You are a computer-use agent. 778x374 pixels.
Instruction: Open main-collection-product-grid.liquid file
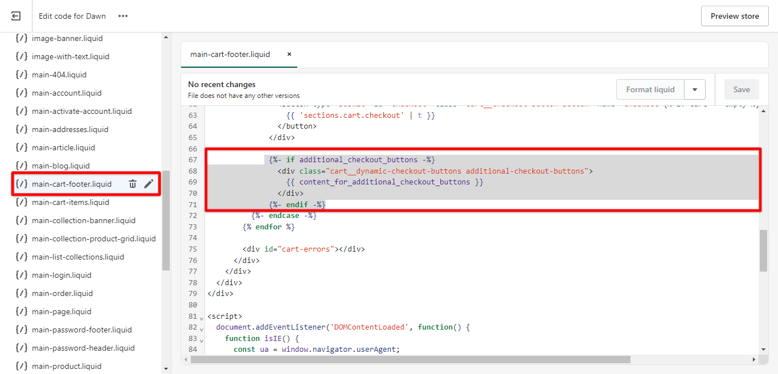93,239
